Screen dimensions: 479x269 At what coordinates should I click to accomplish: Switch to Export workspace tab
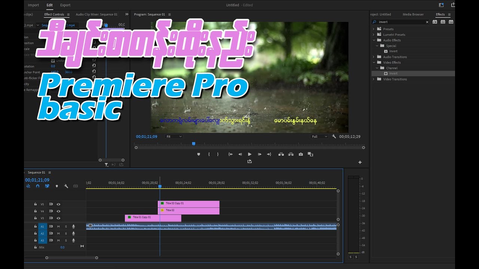pos(65,5)
